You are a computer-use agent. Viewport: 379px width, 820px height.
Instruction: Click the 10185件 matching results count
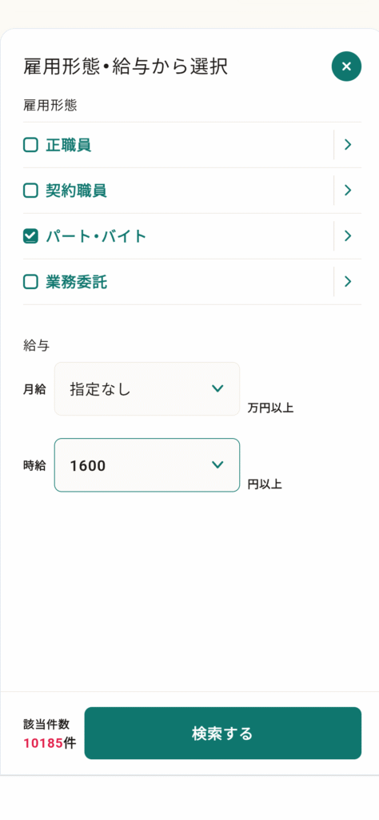(x=50, y=743)
